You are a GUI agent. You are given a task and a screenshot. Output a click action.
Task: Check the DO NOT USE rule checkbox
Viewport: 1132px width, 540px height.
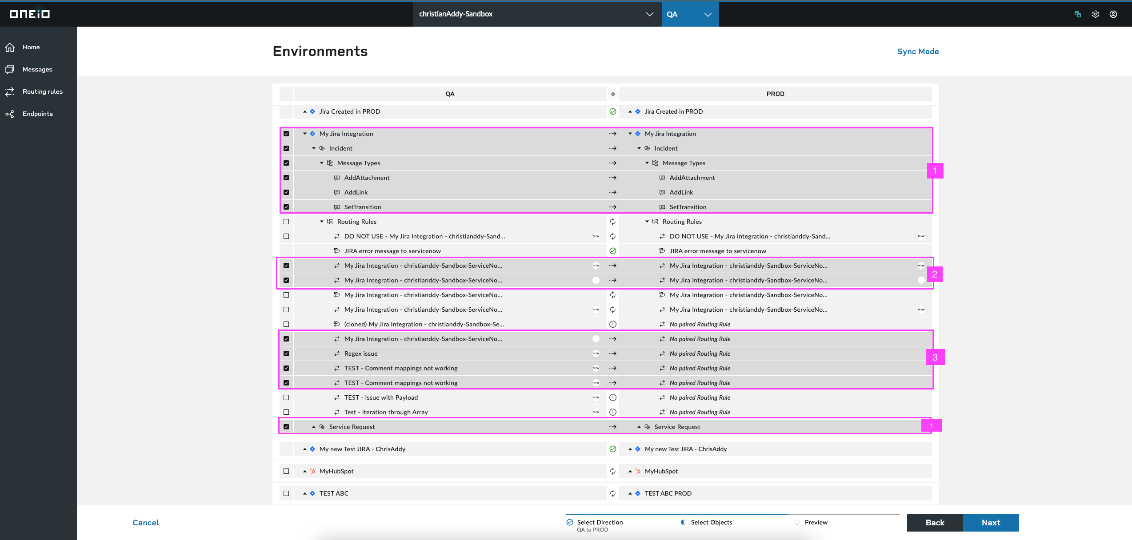pos(286,236)
